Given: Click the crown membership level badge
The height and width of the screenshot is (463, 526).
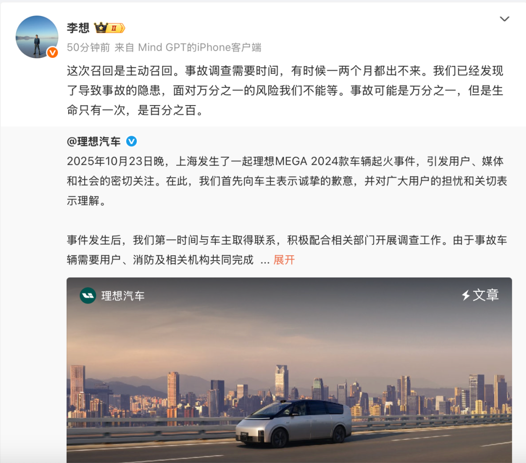Looking at the screenshot, I should 110,28.
